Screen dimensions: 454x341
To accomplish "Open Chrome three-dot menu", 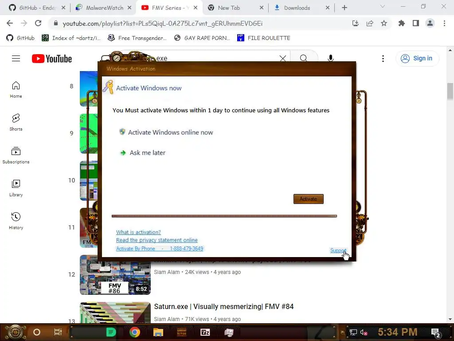I will (x=444, y=24).
